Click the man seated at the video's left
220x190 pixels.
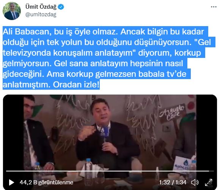click(x=37, y=133)
